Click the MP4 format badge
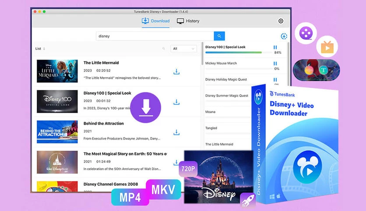This screenshot has width=366, height=211. [130, 197]
